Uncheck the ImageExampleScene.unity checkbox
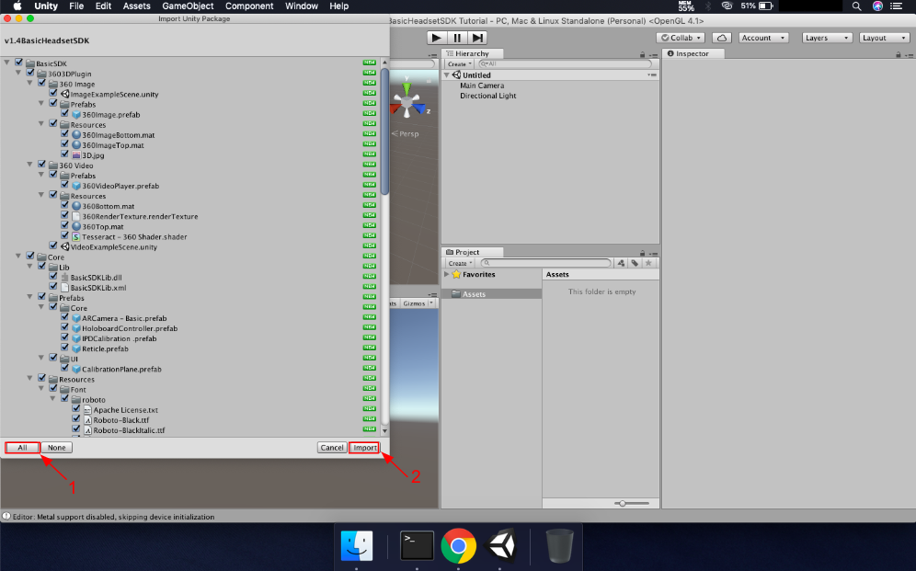Image resolution: width=916 pixels, height=571 pixels. pos(53,94)
